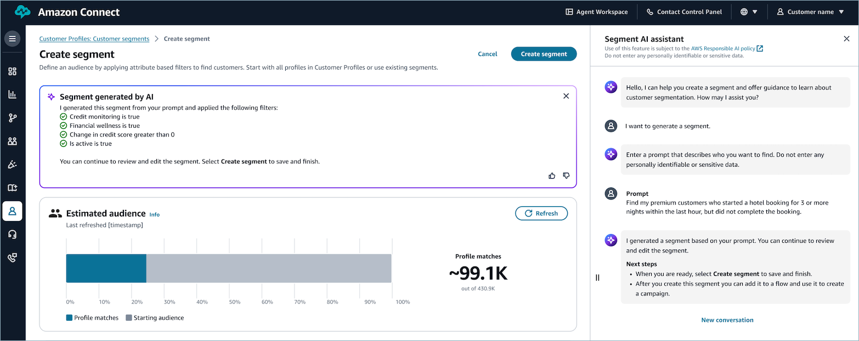Open the Analytics bar-chart icon in sidebar

[12, 94]
